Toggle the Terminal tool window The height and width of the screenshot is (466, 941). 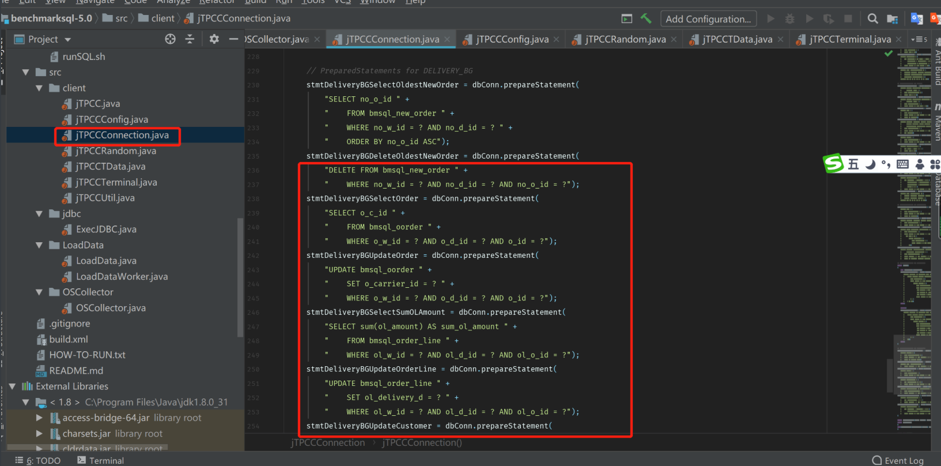100,460
